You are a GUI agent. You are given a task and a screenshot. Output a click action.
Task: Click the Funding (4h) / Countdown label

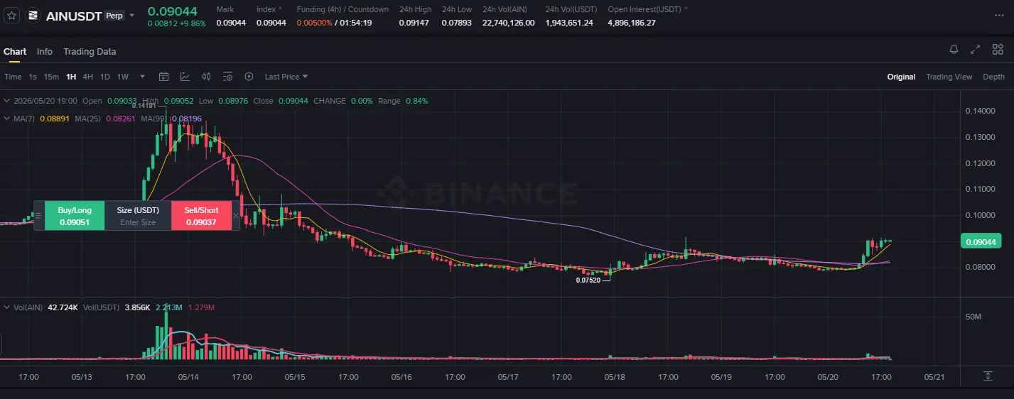tap(343, 9)
